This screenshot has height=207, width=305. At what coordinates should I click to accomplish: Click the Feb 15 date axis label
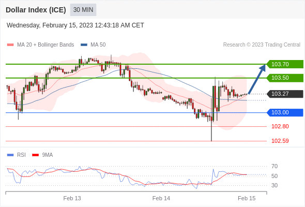(247, 198)
